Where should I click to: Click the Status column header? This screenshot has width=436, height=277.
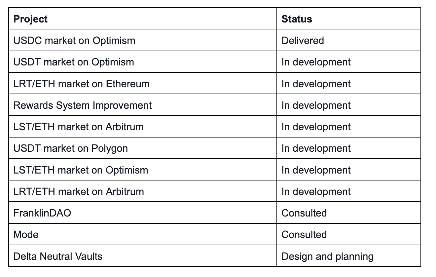[297, 19]
